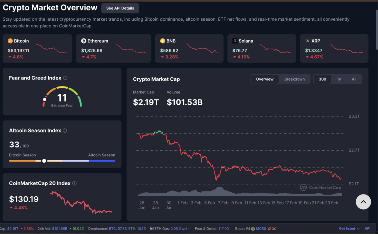The width and height of the screenshot is (378, 234).
Task: Open Fear and Greed Index info icon
Action: point(65,78)
